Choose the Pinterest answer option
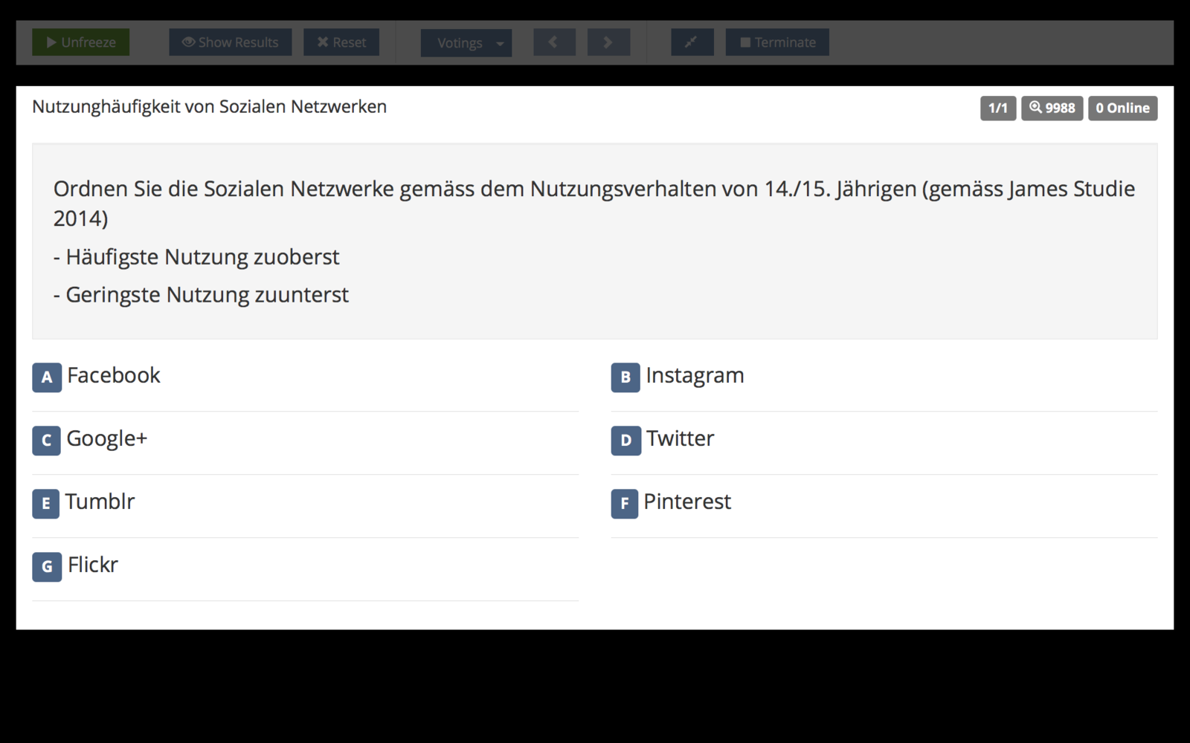 coord(686,502)
